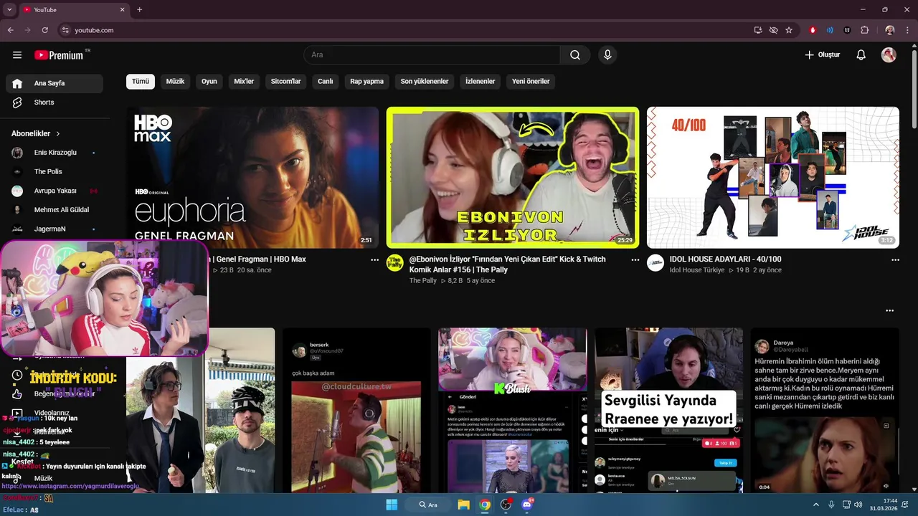Open options for Euphoria trailer video

(x=374, y=260)
